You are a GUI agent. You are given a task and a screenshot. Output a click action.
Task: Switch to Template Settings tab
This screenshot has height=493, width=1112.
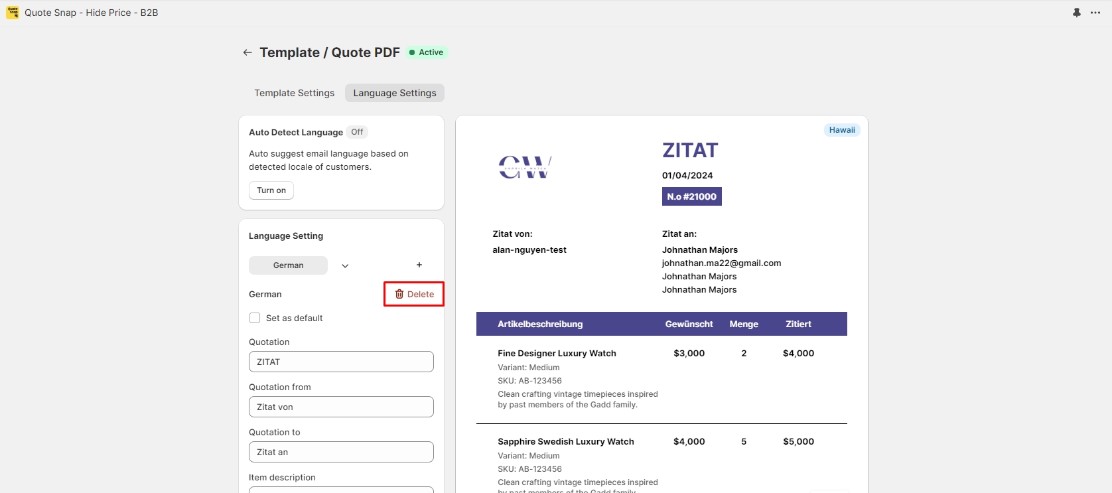(x=294, y=93)
